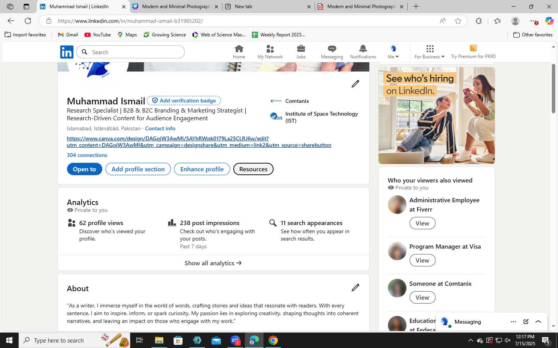Open the Maps bookmark

(127, 35)
